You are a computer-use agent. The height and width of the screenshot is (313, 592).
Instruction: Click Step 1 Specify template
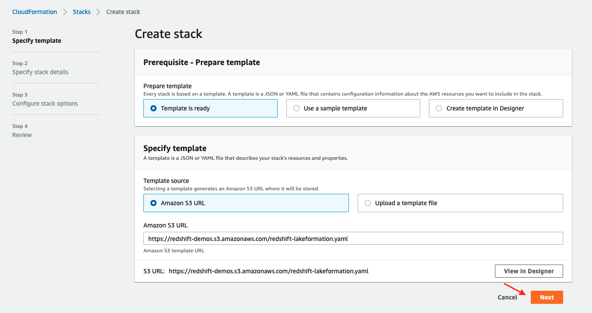37,41
